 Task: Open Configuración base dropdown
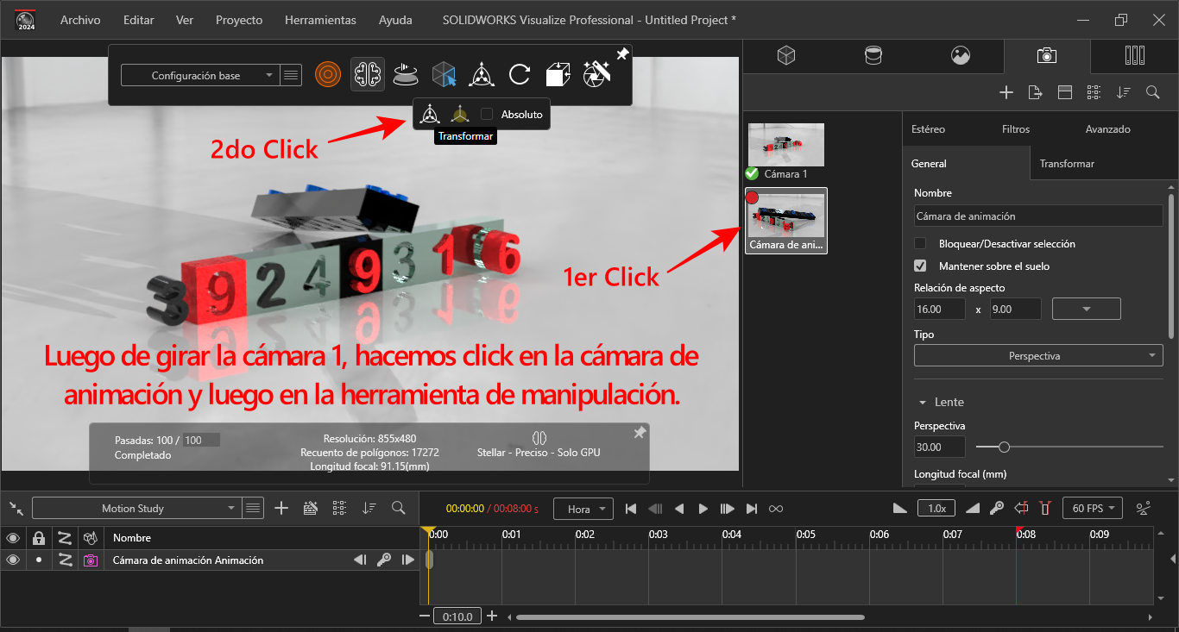(199, 75)
